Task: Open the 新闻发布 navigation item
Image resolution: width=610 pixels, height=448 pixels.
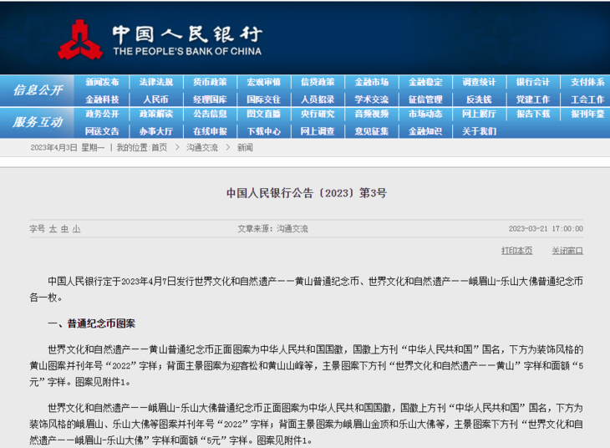Action: (x=102, y=82)
